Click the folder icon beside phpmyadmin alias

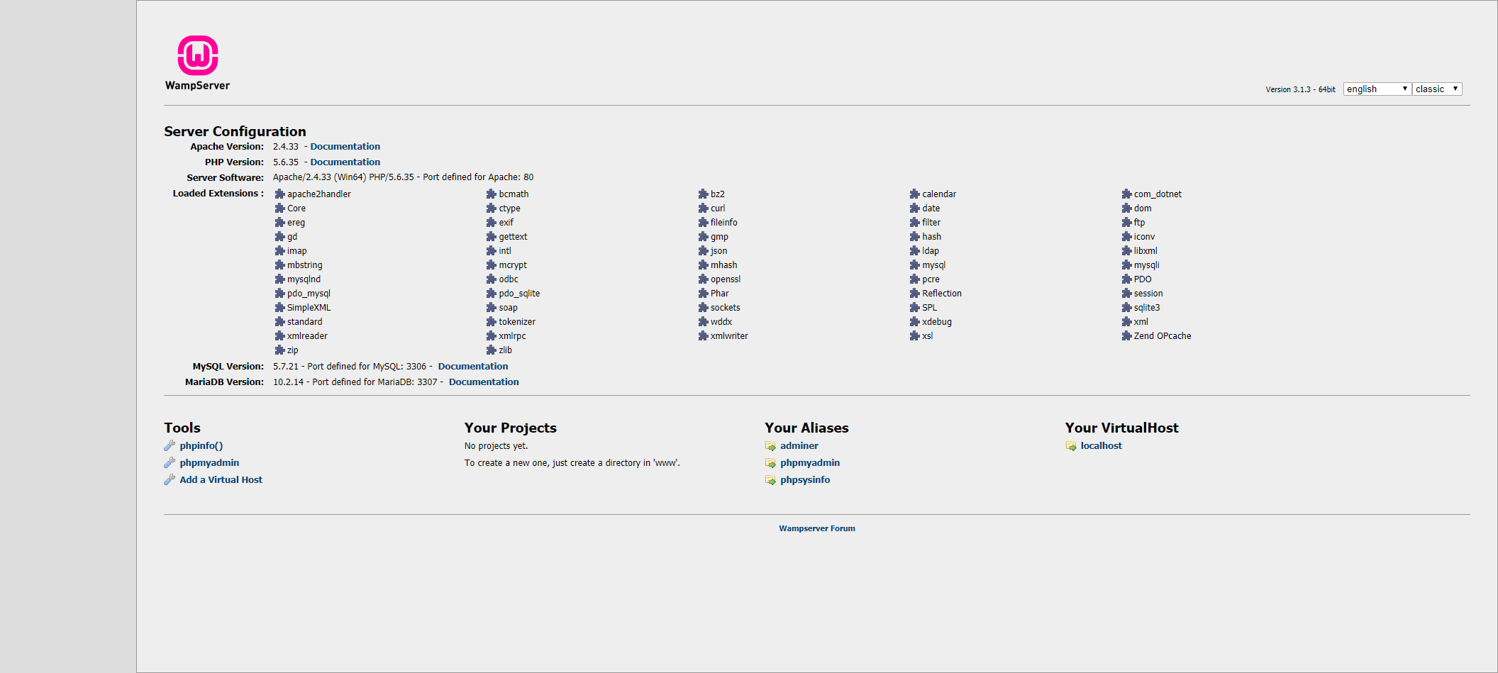(x=770, y=463)
